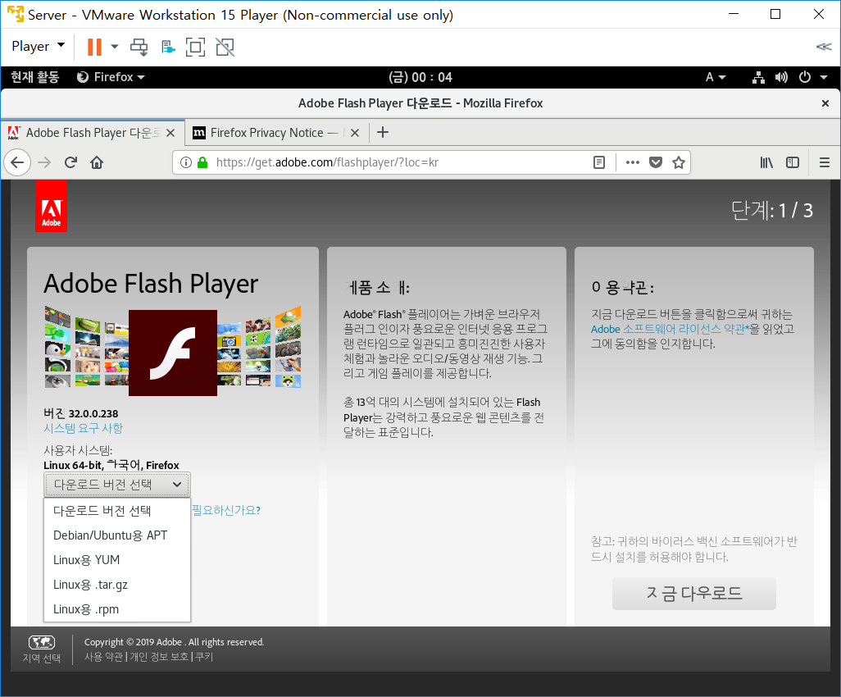Click the Flash Player logo image

click(x=173, y=353)
